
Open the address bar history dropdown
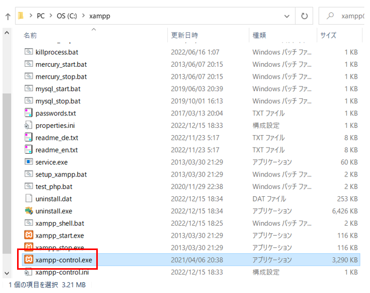point(287,16)
